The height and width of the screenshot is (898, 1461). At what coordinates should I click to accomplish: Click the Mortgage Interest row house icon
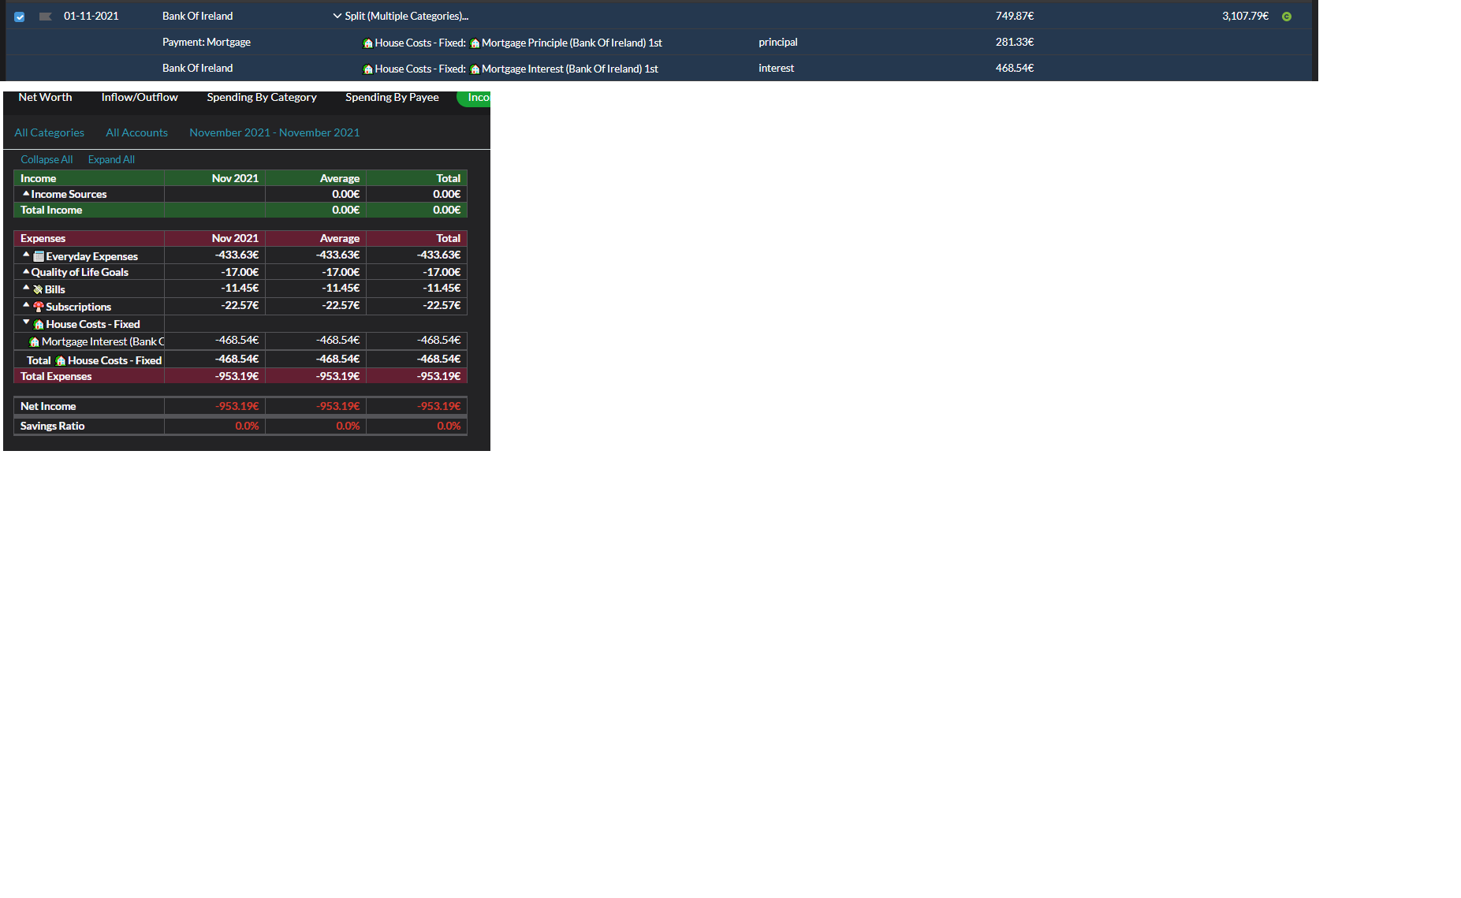click(x=34, y=341)
